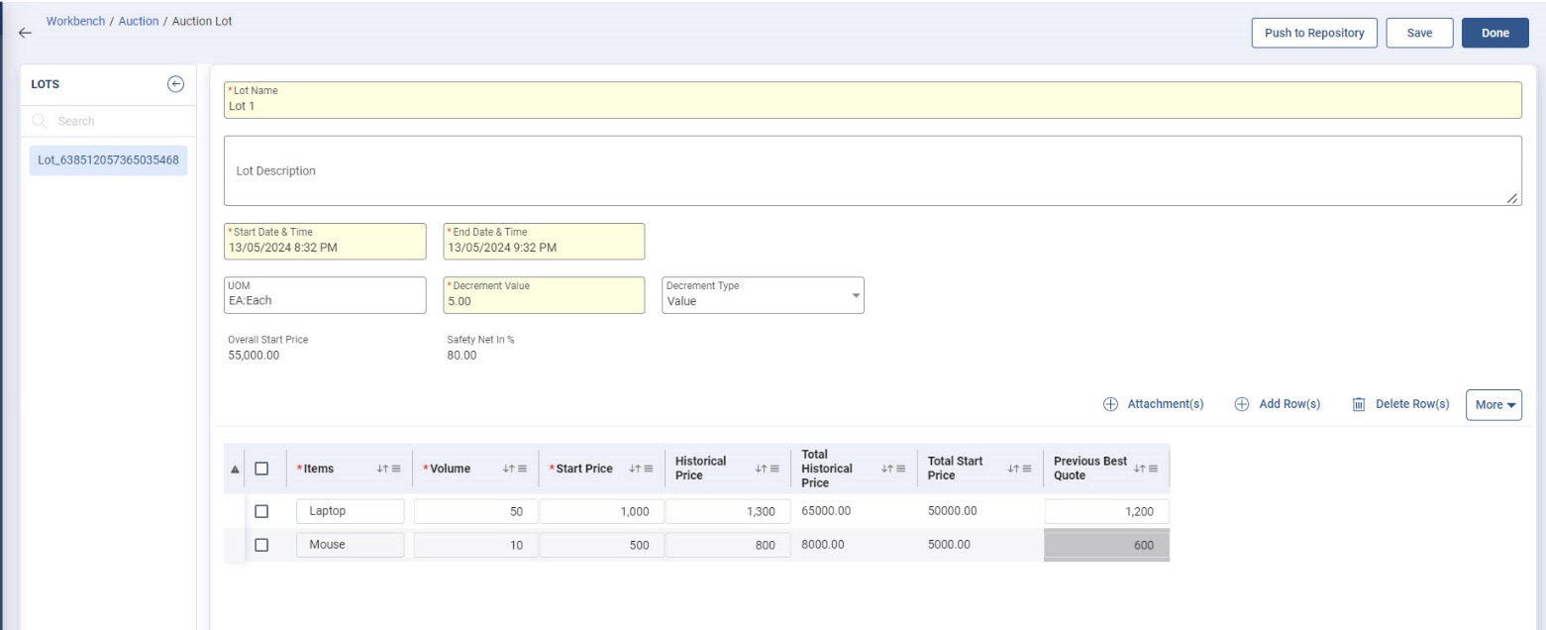Click the back arrow icon beside the breadcrumb
Viewport: 1546px width, 630px height.
pyautogui.click(x=25, y=33)
